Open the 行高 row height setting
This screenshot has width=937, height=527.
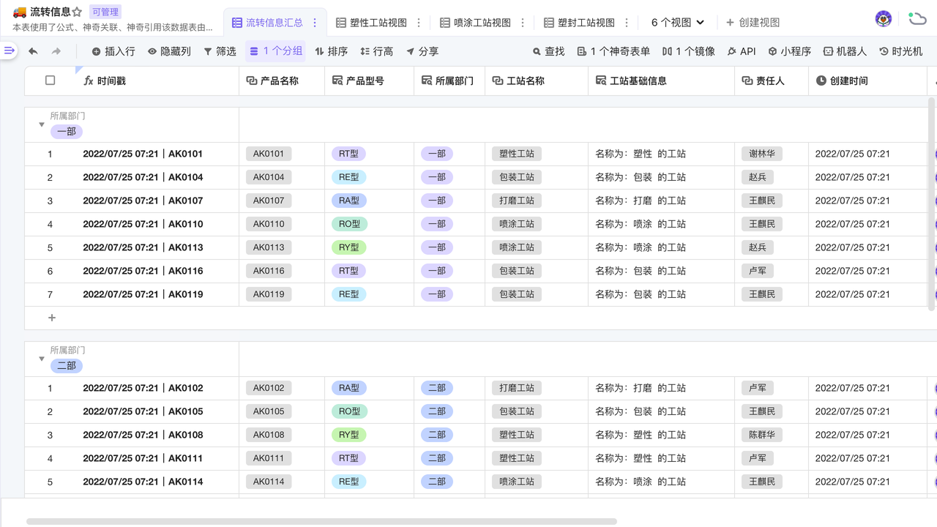(376, 51)
